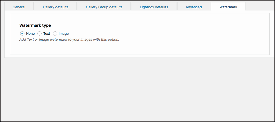Switch to the General tab

(x=19, y=7)
